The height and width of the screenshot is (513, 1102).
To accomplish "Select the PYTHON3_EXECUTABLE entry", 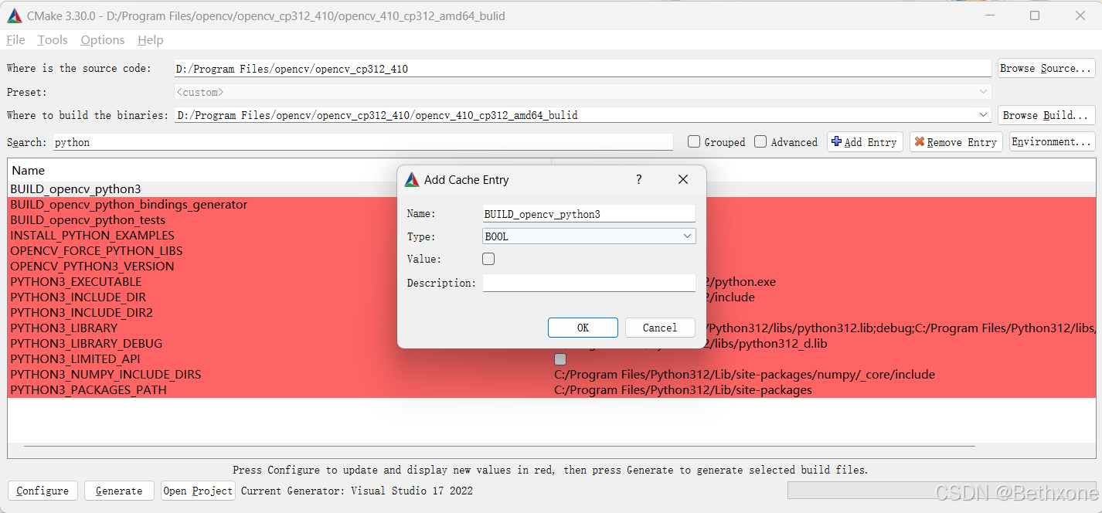I will [x=76, y=282].
